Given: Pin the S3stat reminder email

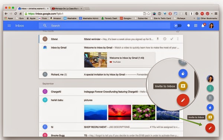Looking at the screenshot, I should pyautogui.click(x=158, y=39).
